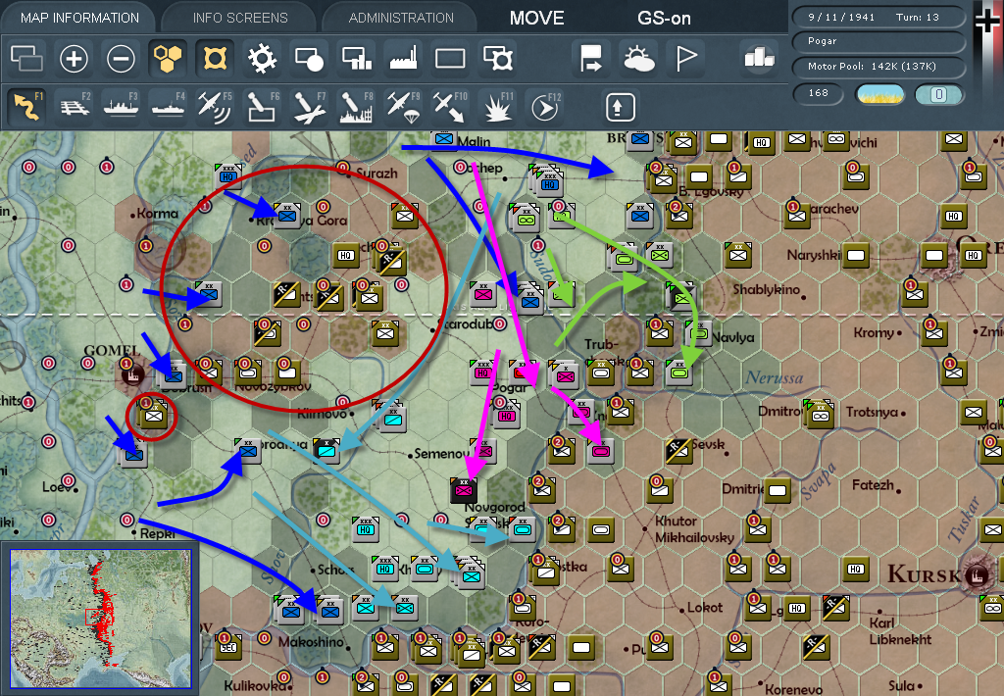Open the Administration tab
This screenshot has height=696, width=1004.
(x=401, y=18)
